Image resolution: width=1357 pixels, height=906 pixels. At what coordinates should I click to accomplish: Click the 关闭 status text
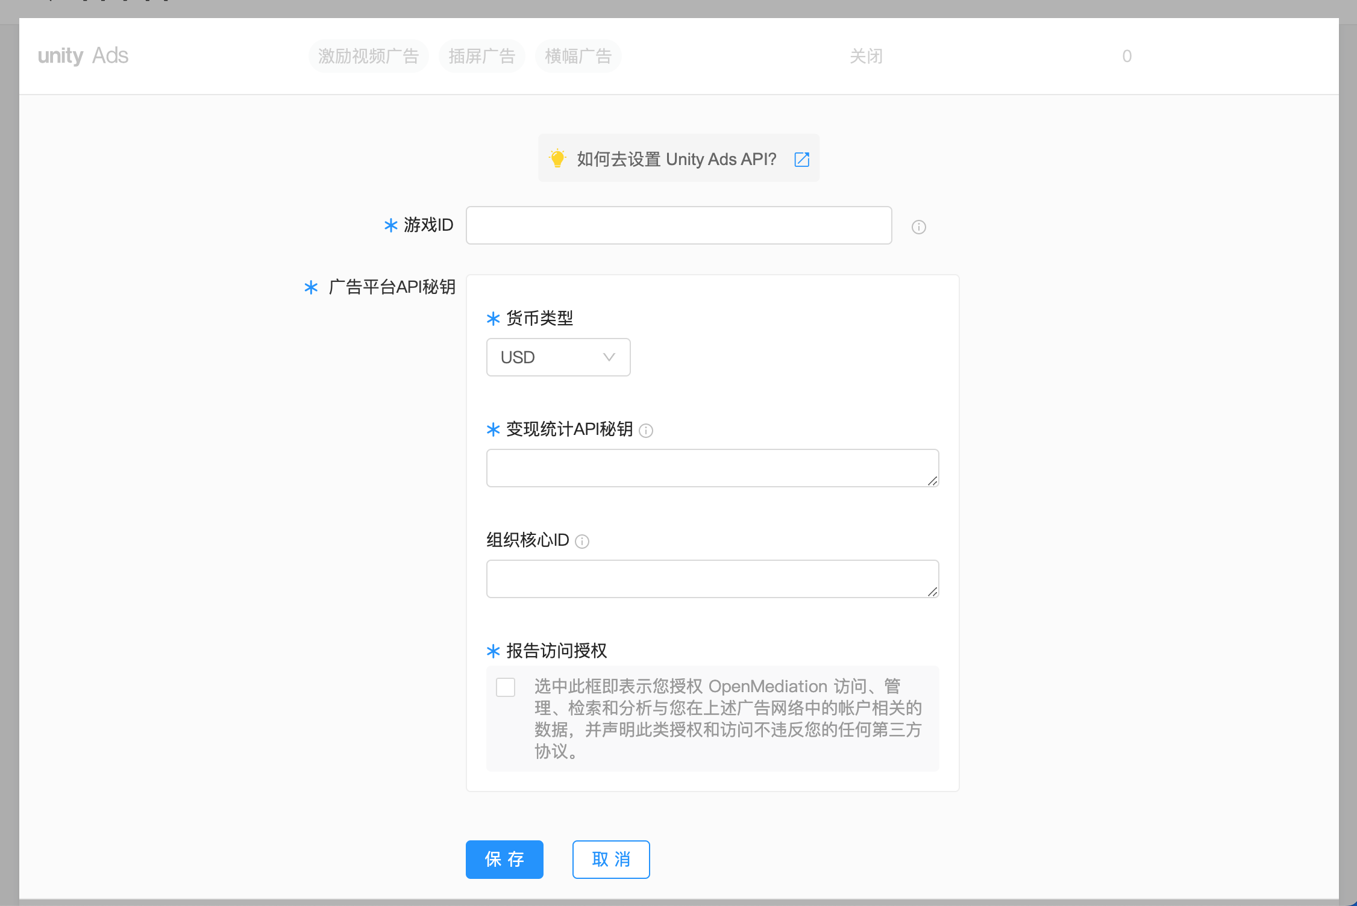click(x=866, y=56)
